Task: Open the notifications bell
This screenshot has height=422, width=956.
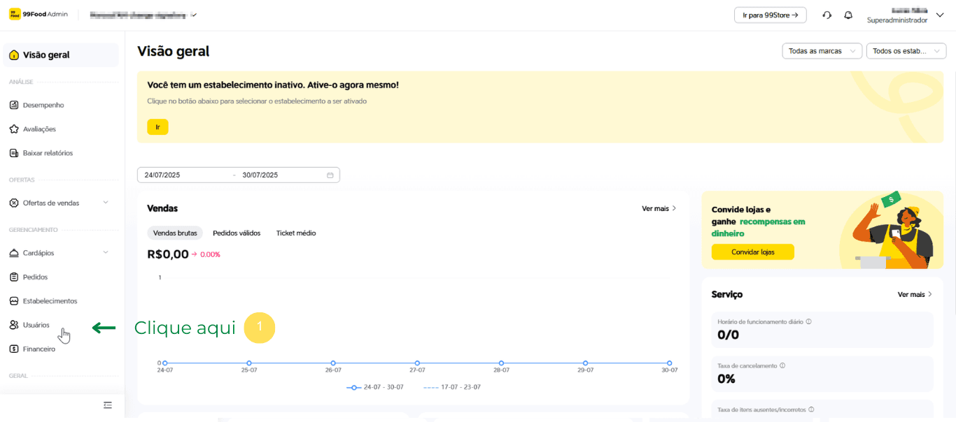Action: pos(848,15)
